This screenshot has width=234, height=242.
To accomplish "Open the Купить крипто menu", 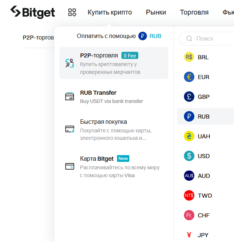I will pyautogui.click(x=110, y=12).
